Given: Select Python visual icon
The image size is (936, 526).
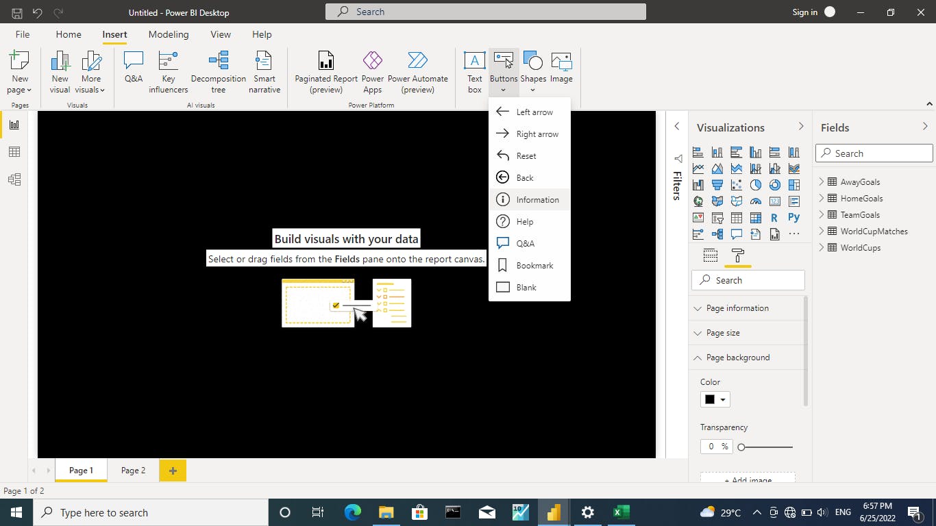Looking at the screenshot, I should pos(794,217).
